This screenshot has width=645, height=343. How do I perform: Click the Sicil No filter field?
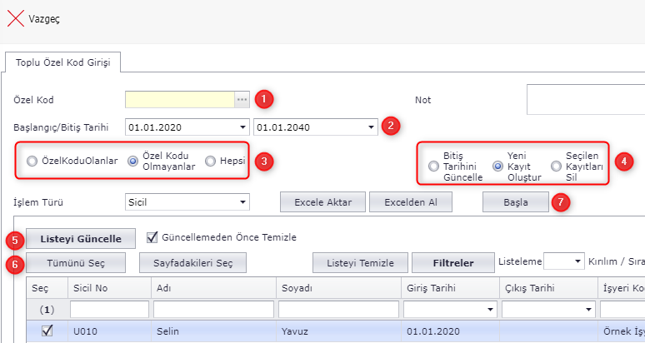tap(108, 310)
